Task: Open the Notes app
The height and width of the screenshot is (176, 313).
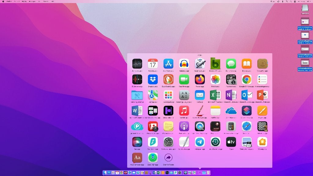Action: click(215, 111)
